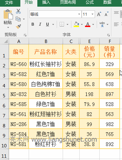This screenshot has width=122, height=160.
Task: Select column E header
Action: click(x=90, y=41)
